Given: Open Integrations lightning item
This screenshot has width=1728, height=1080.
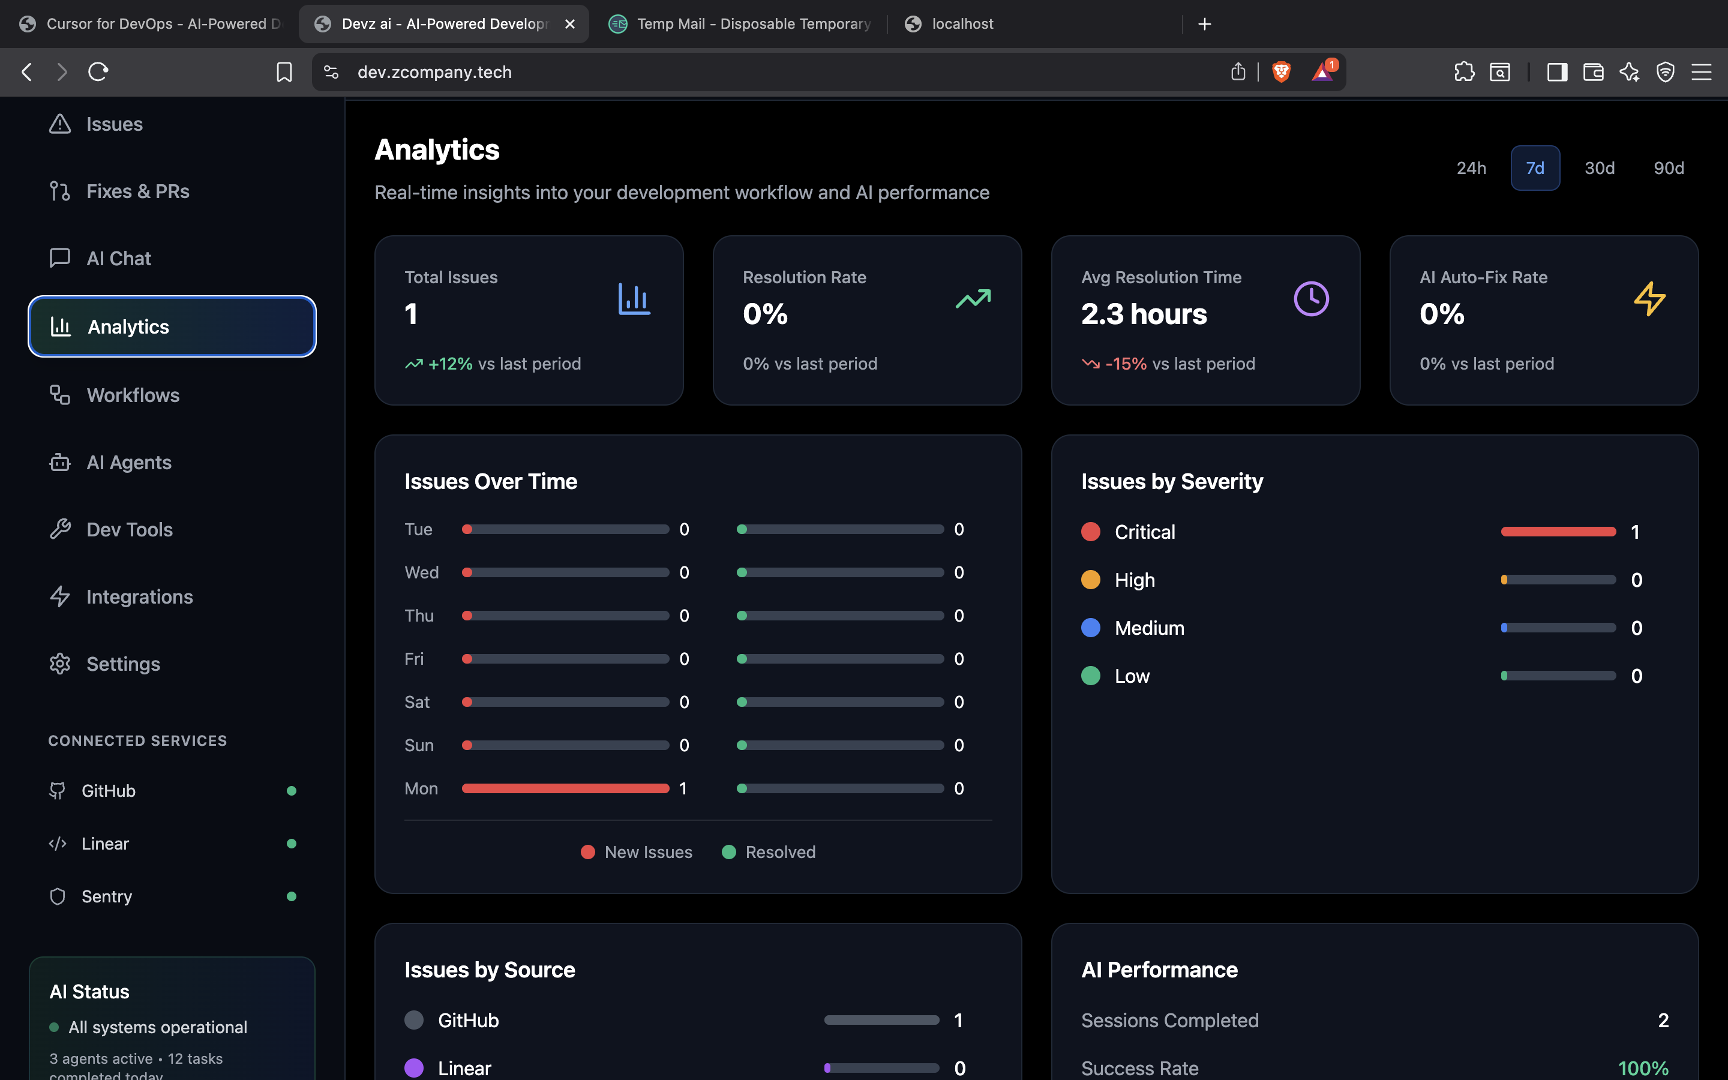Looking at the screenshot, I should (139, 596).
